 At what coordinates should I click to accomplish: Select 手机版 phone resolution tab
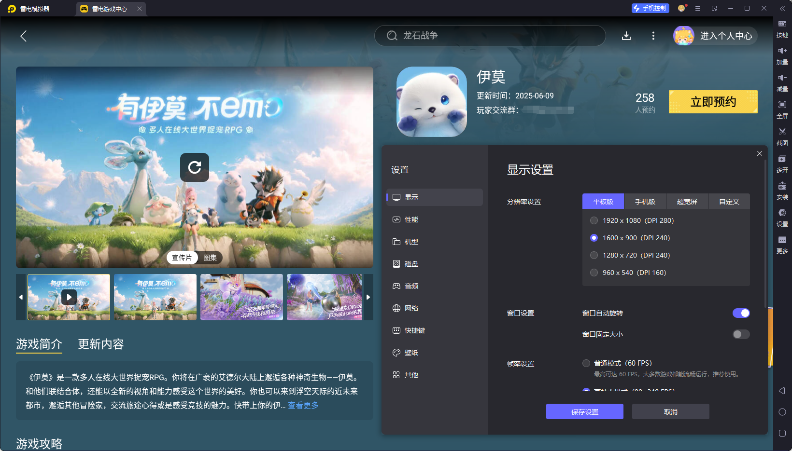pos(645,202)
